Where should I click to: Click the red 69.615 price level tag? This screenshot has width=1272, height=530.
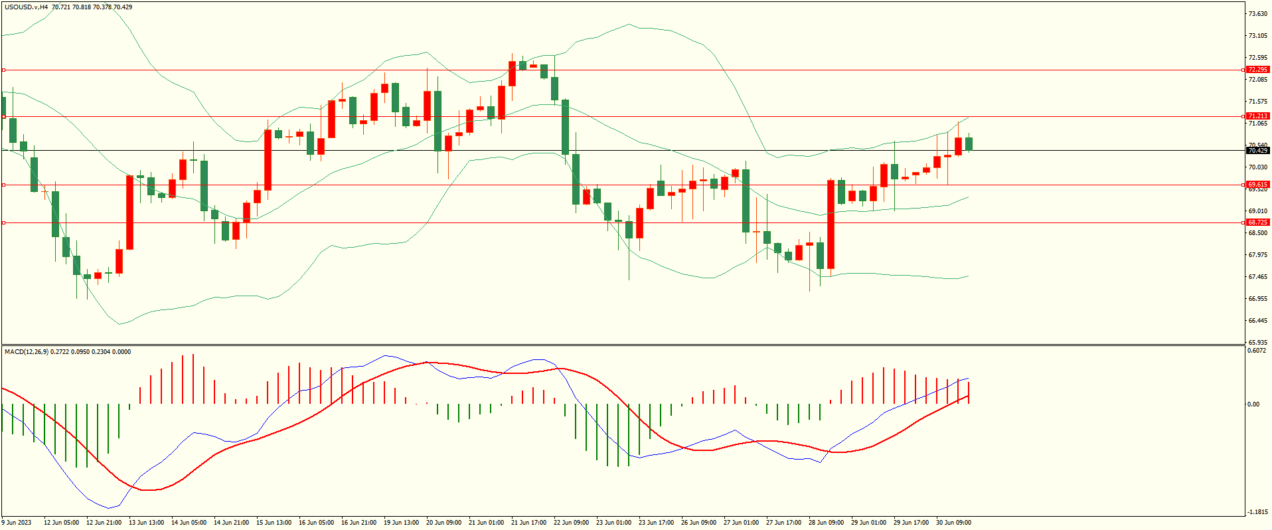[1257, 185]
